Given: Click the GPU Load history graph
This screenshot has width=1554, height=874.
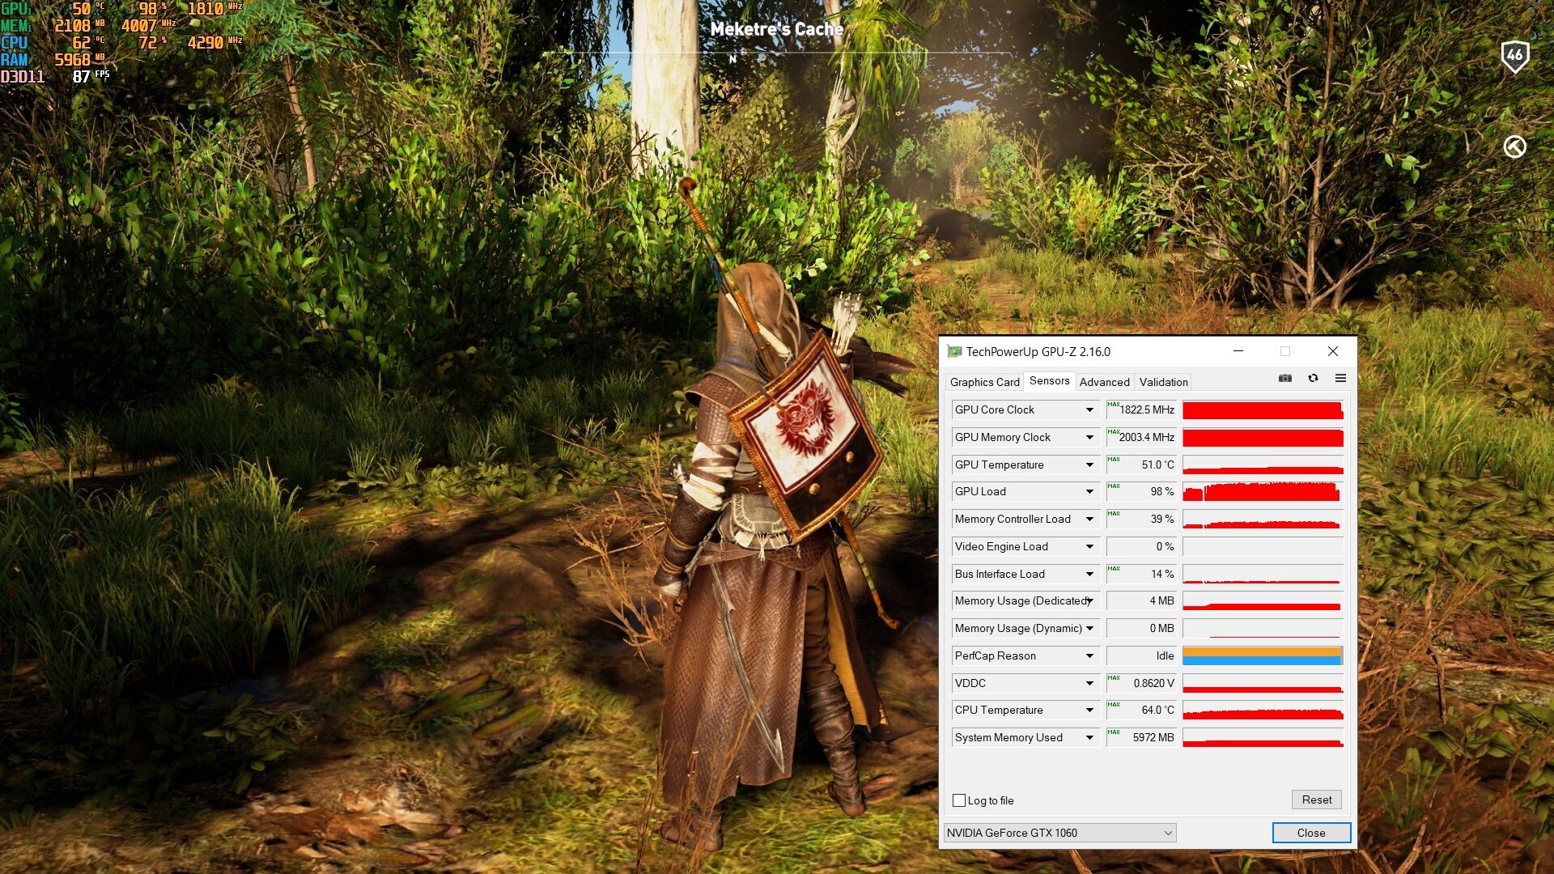Looking at the screenshot, I should tap(1263, 491).
